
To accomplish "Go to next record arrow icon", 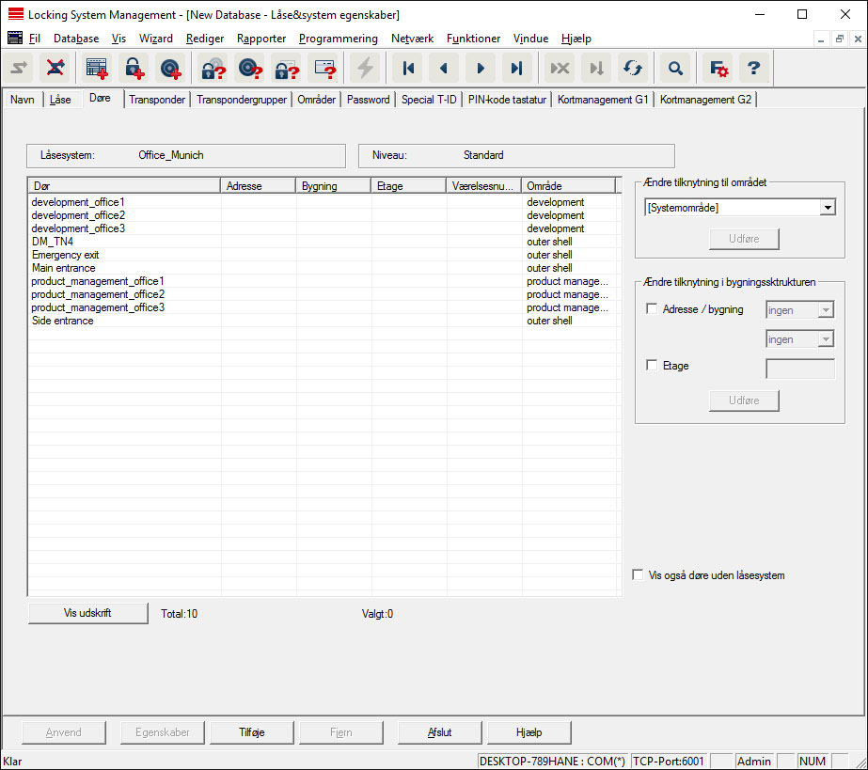I will point(481,68).
